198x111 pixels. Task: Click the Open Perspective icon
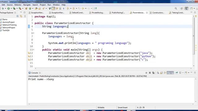[182, 8]
